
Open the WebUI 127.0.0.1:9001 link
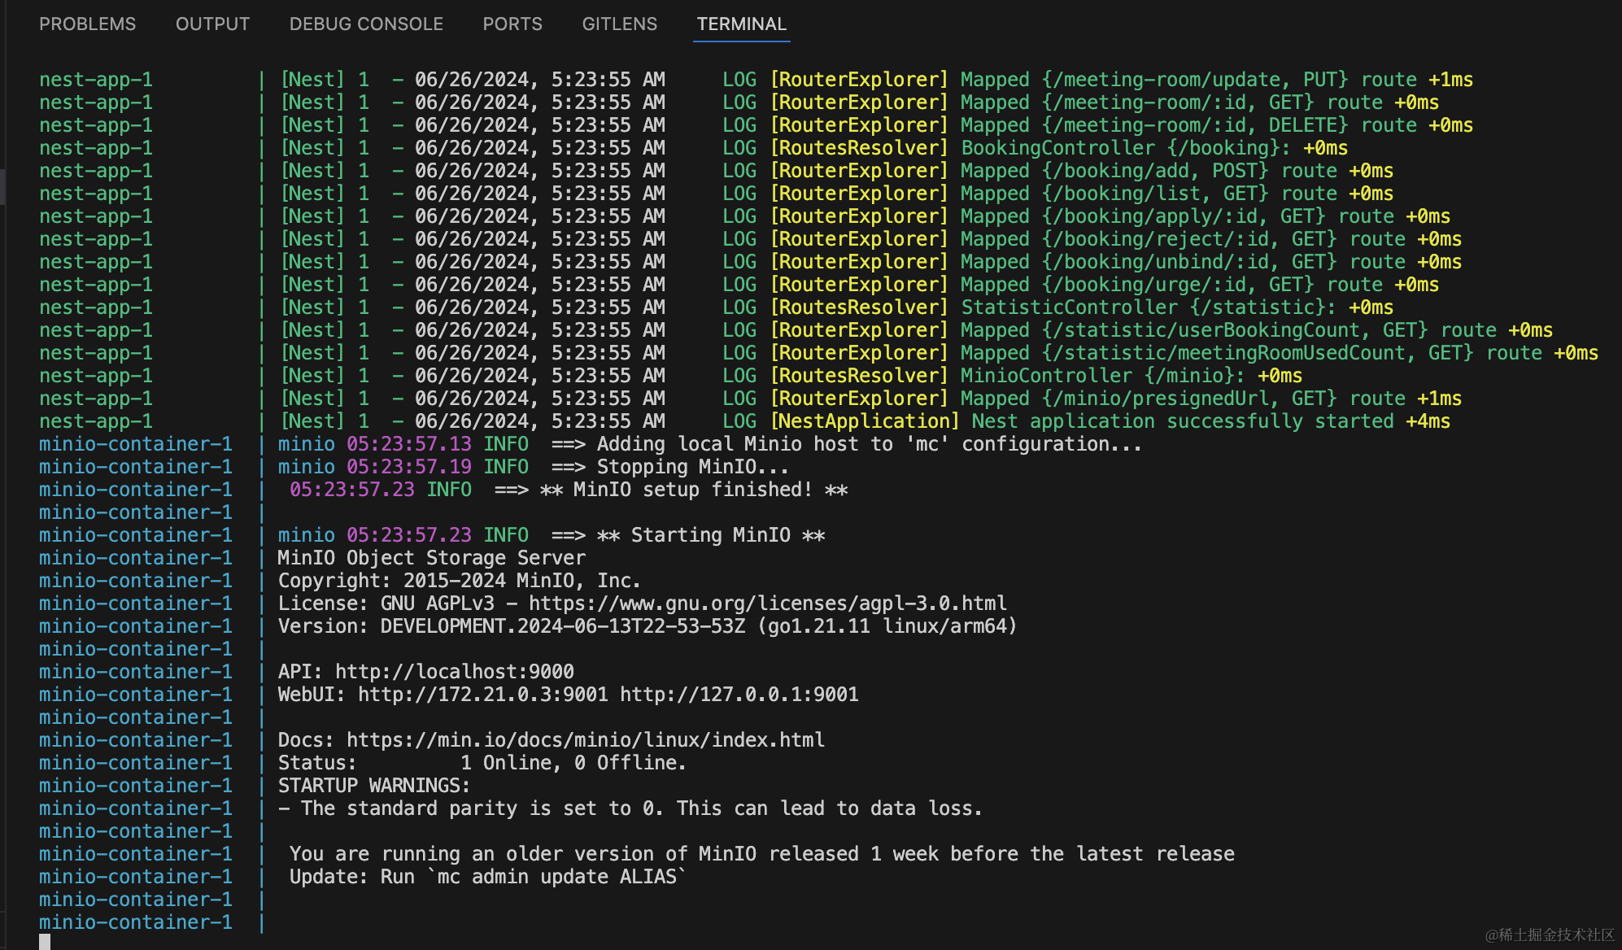(739, 695)
